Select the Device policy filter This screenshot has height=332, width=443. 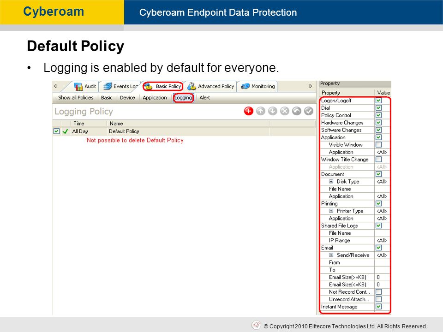pos(127,98)
